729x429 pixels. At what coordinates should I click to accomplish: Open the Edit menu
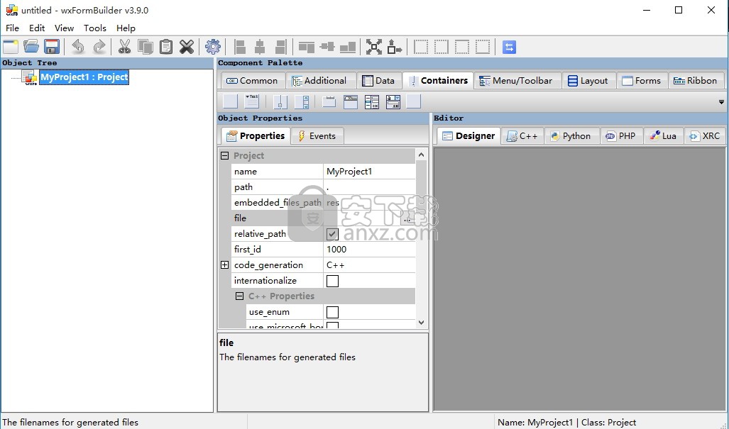37,28
